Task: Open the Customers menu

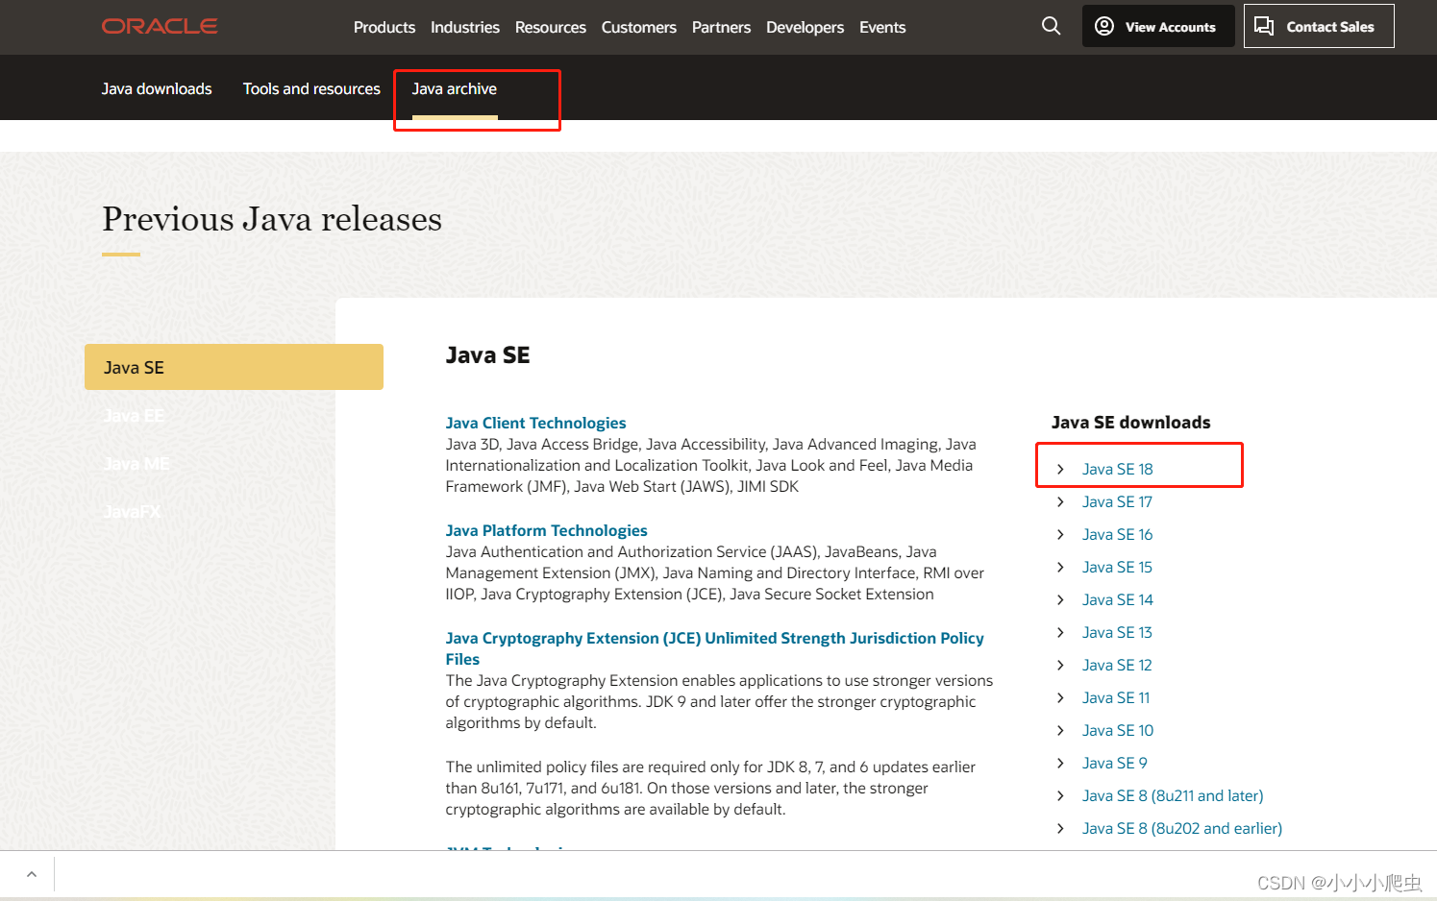Action: (639, 27)
